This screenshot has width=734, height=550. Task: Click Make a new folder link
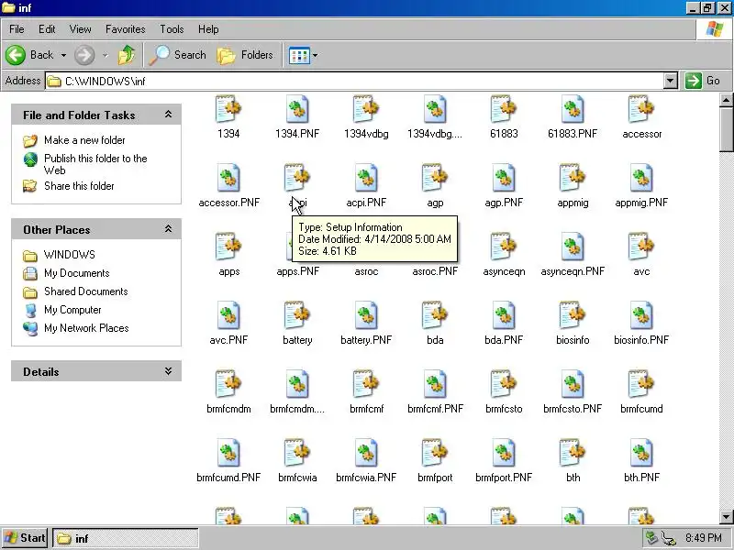[84, 140]
